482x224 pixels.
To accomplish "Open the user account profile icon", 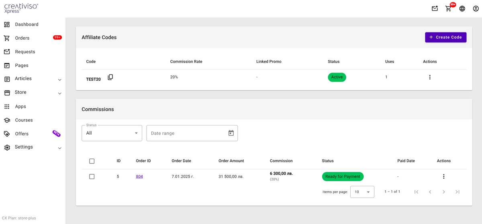I will coord(476,8).
